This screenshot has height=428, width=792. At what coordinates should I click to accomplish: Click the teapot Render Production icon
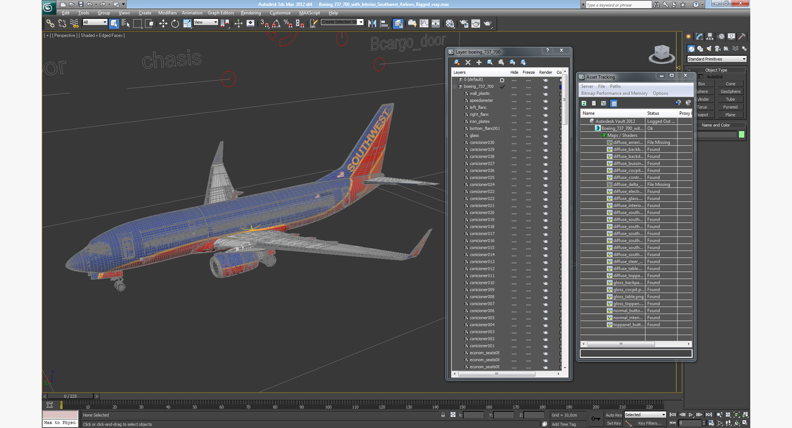(488, 24)
